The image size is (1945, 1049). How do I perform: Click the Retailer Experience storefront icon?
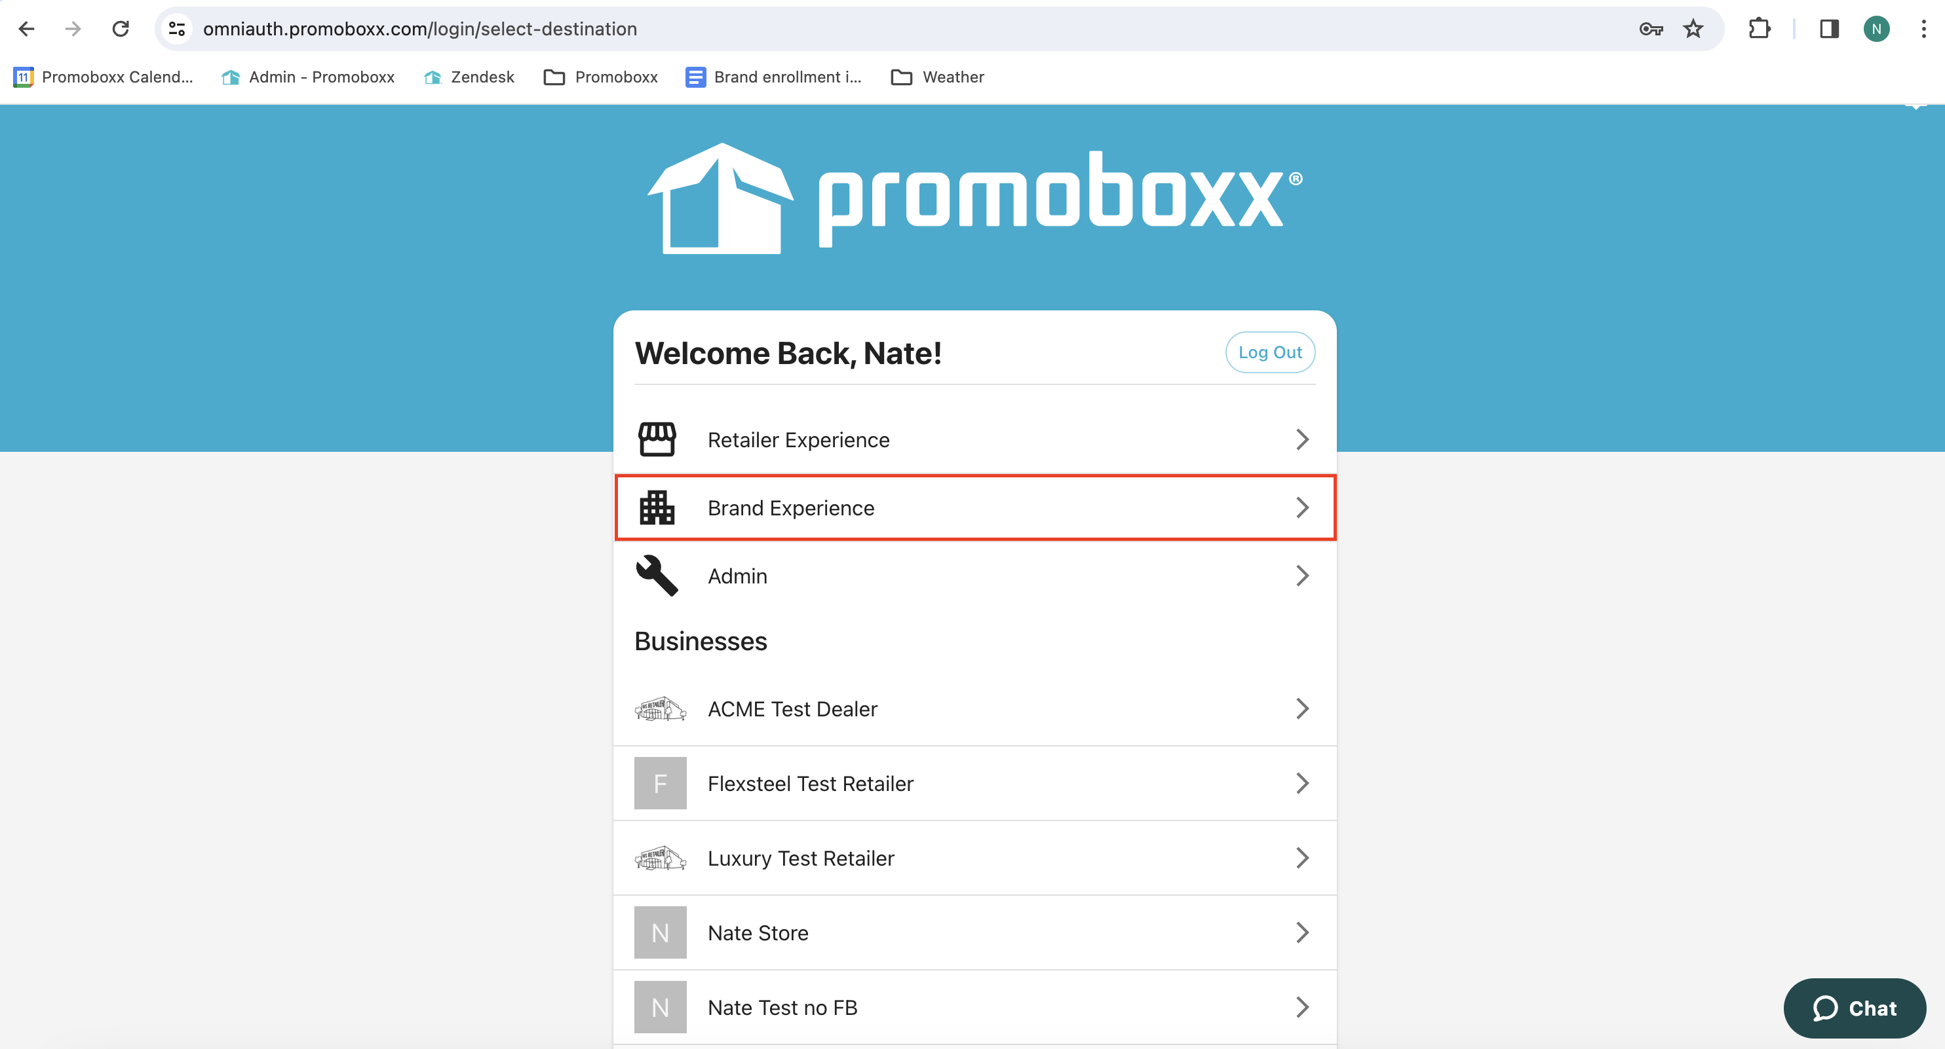click(x=657, y=440)
